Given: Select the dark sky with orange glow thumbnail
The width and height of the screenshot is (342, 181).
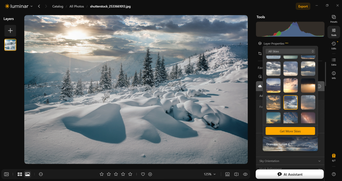Looking at the screenshot, I should [x=308, y=85].
